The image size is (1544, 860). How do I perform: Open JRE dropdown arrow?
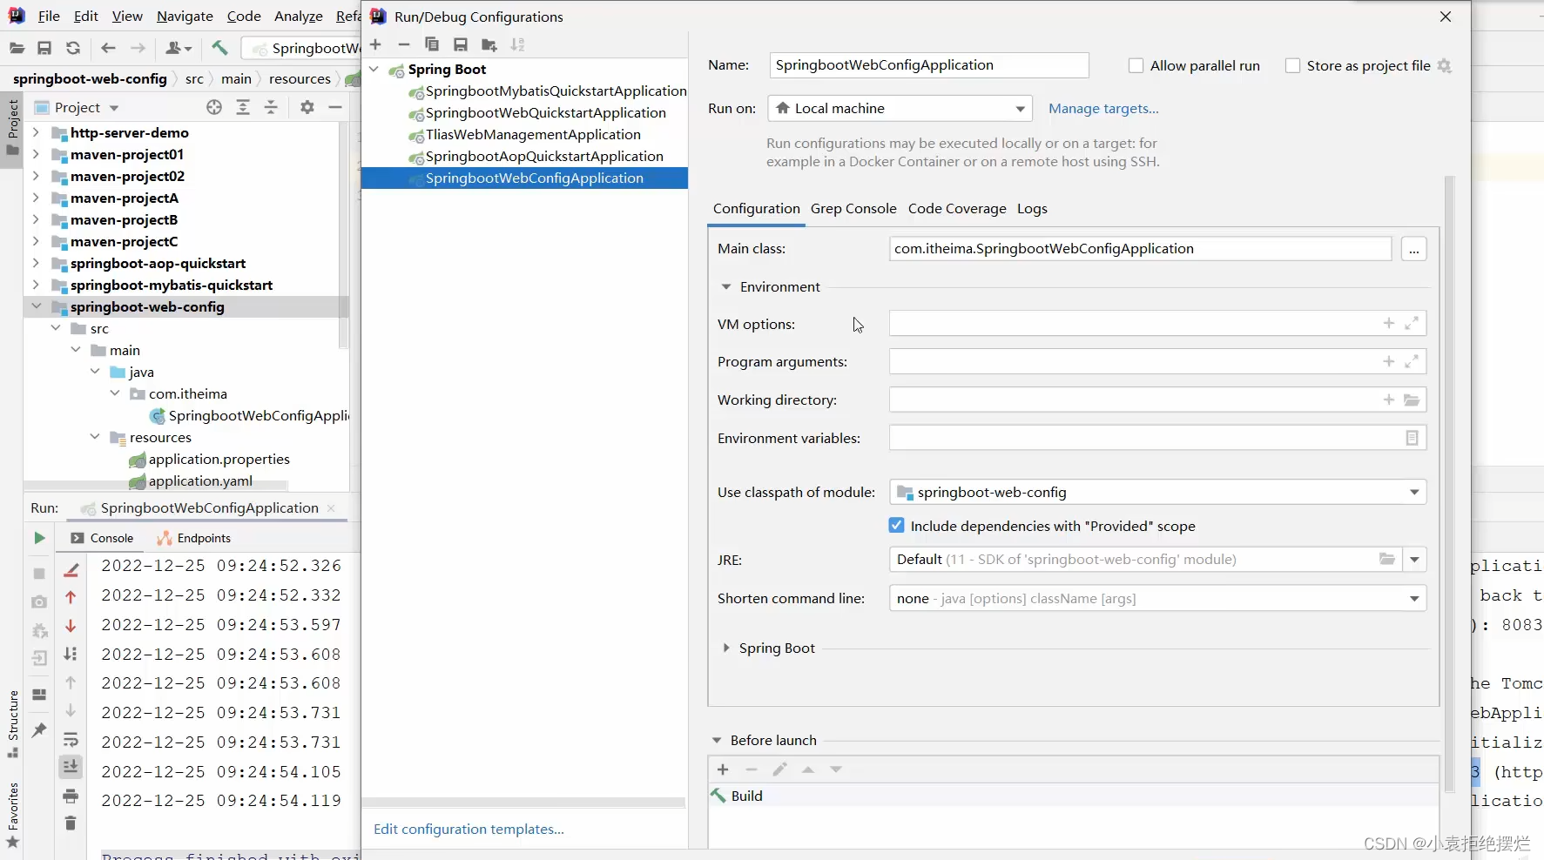point(1415,559)
